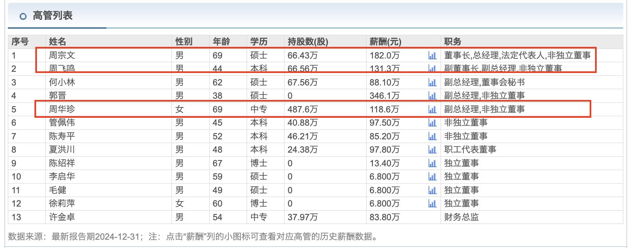This screenshot has height=248, width=632.
Task: Click shareholding value 24.38万
Action: (x=303, y=150)
